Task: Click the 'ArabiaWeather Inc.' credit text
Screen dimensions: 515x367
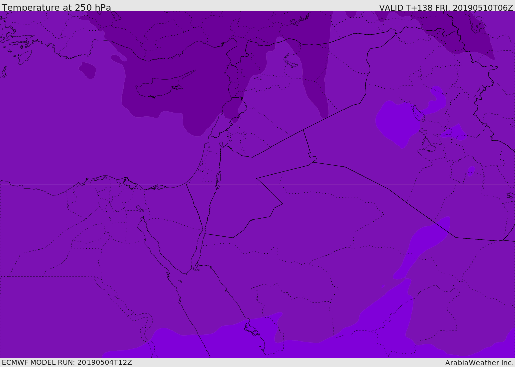Action: [479, 363]
